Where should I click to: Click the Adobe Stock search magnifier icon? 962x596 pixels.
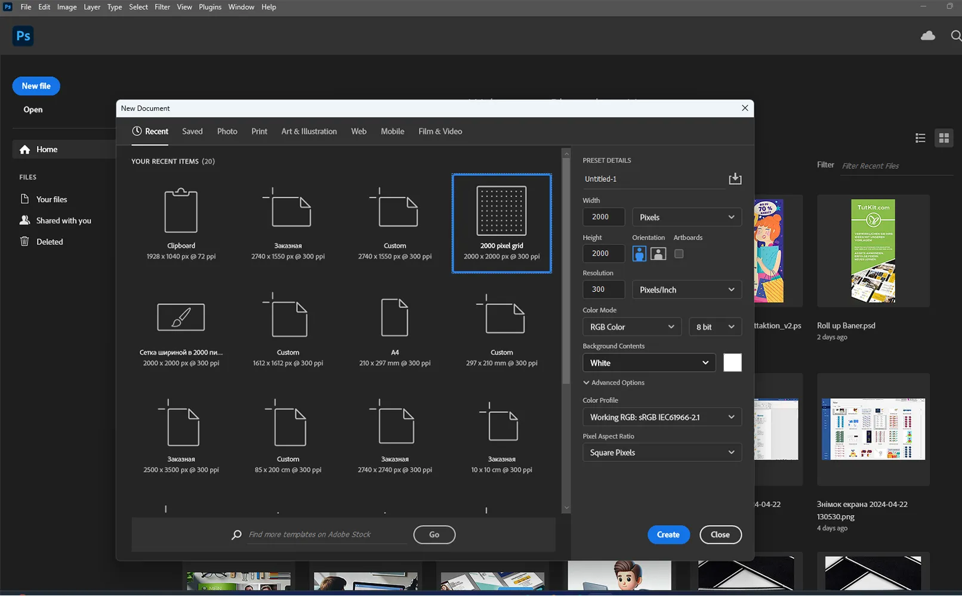[x=236, y=535]
